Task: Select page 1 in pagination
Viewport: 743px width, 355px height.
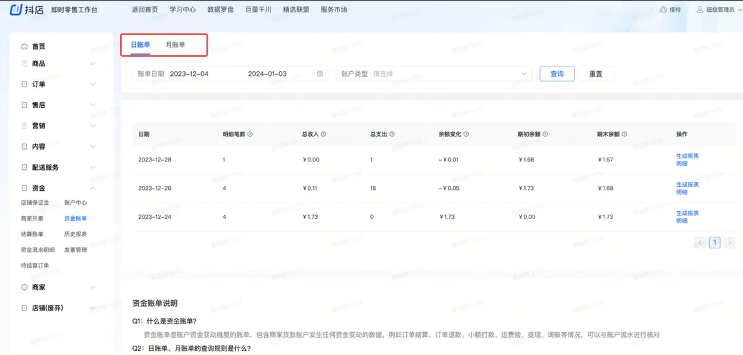Action: point(715,242)
